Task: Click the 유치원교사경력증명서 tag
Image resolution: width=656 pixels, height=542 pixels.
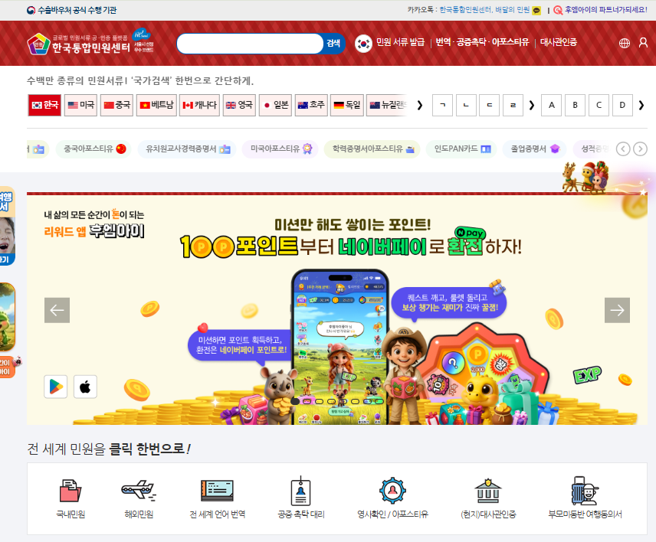Action: pyautogui.click(x=188, y=149)
